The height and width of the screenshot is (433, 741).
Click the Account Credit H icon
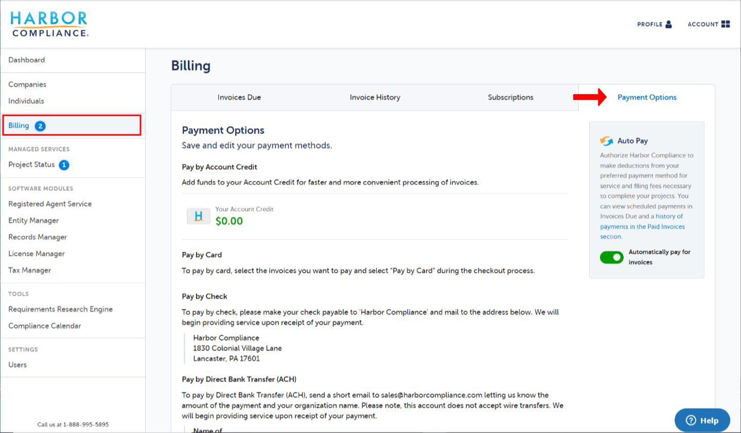click(x=198, y=216)
